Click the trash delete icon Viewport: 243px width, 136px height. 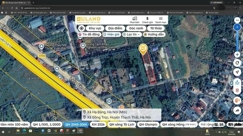tap(237, 90)
